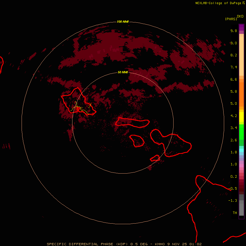Click the purple segment atop the color bar
Screen dimensions: 246x246
tap(241, 27)
